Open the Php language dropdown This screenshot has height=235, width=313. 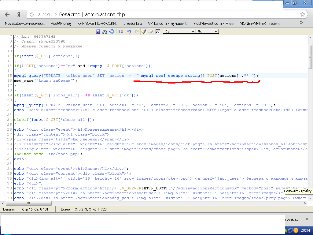207,32
